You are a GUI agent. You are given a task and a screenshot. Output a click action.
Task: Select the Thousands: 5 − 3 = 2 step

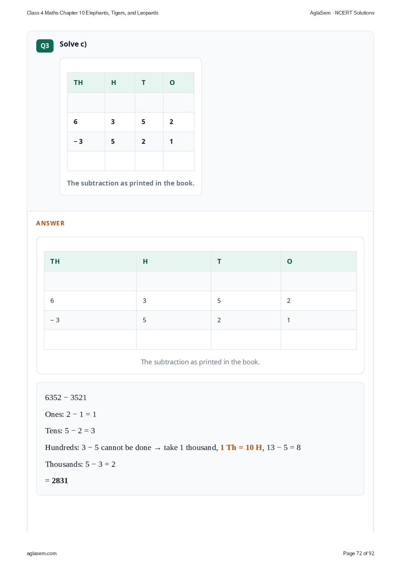point(80,464)
